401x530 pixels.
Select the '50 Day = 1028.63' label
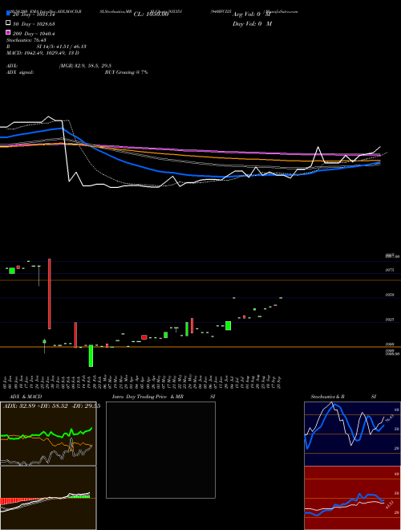click(x=34, y=24)
